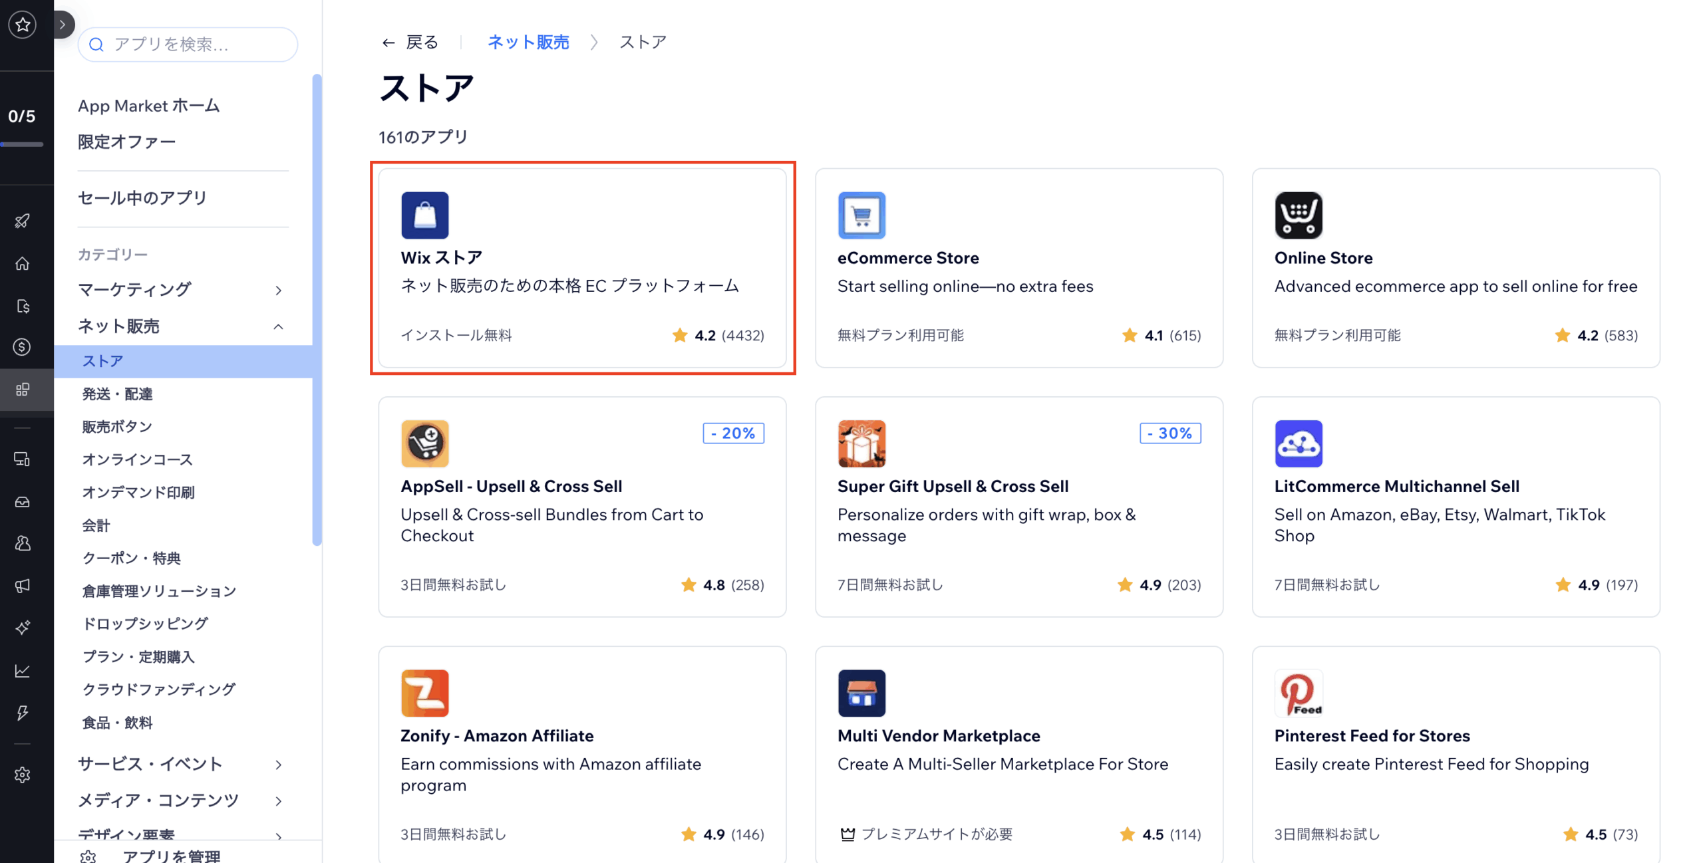The image size is (1703, 863).
Task: Collapse the ネット販売 category
Action: click(278, 326)
